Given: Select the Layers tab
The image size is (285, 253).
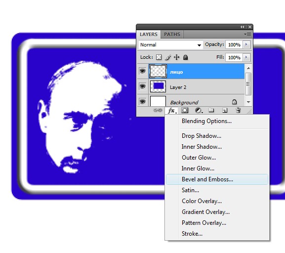Looking at the screenshot, I should [x=149, y=35].
